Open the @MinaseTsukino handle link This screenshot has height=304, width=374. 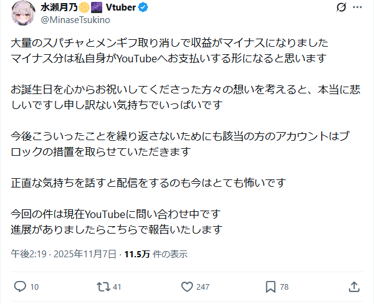[x=75, y=21]
